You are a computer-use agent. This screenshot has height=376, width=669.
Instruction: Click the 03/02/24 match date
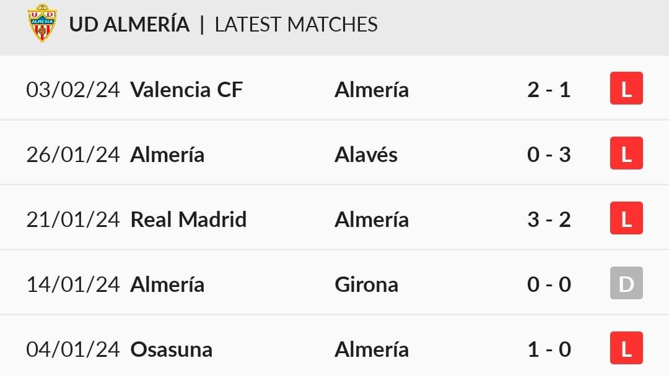pos(73,90)
